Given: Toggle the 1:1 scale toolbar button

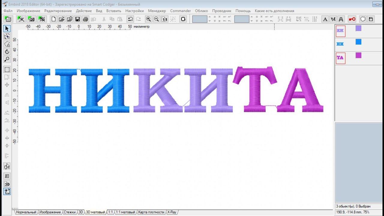Looking at the screenshot, I should 165,19.
